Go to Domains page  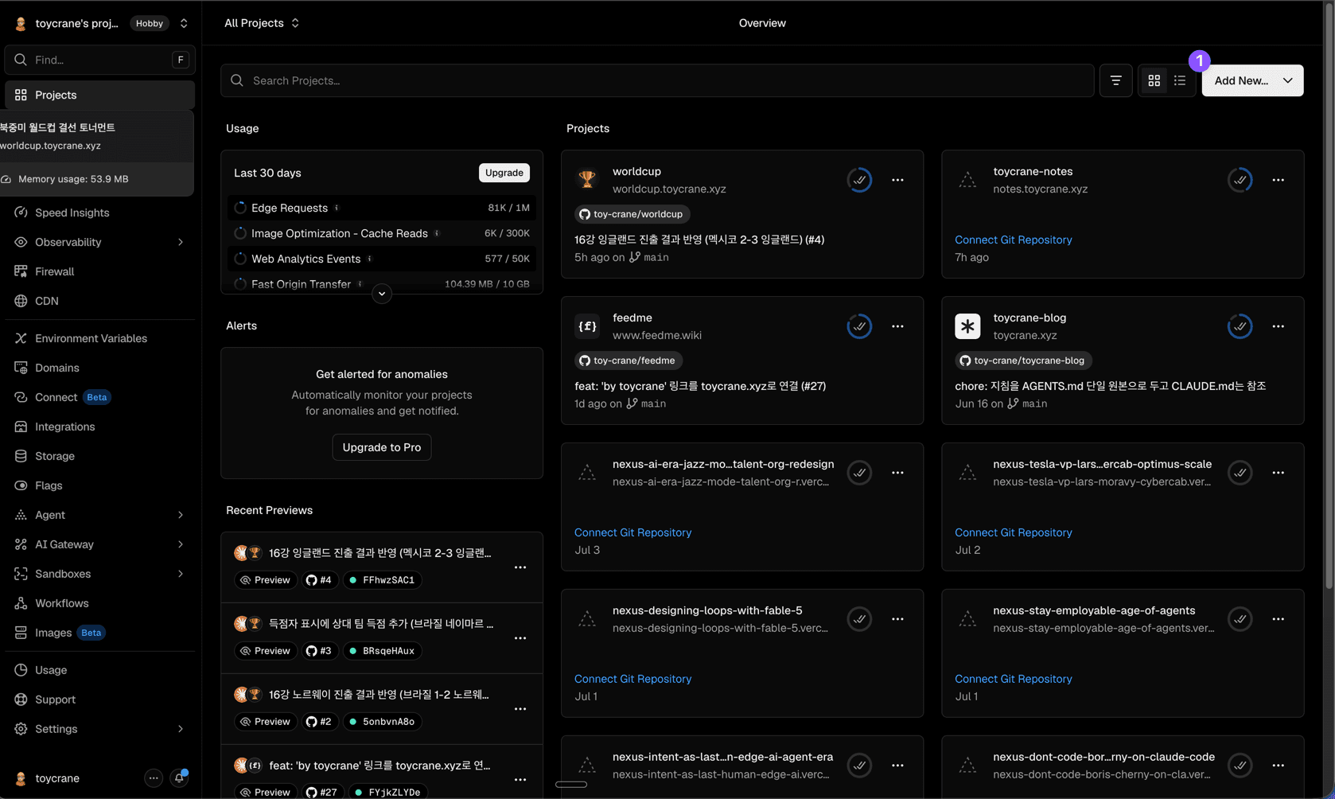(x=56, y=368)
